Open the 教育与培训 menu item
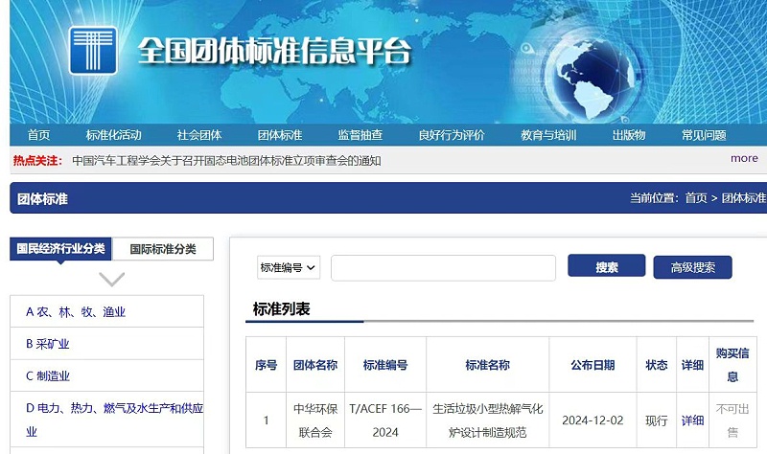Image resolution: width=767 pixels, height=454 pixels. tap(548, 135)
